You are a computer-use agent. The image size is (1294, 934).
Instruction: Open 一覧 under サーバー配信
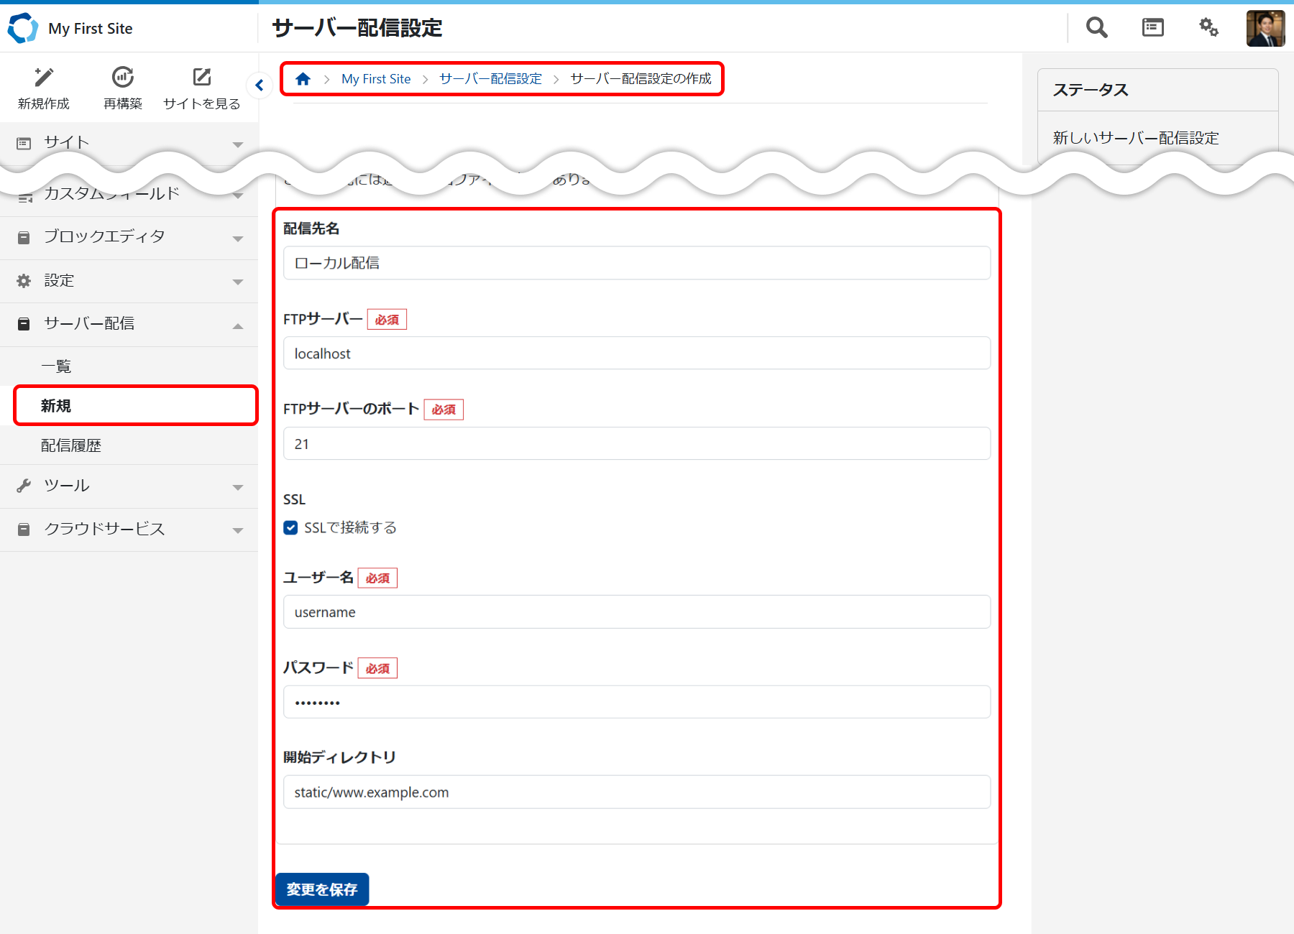(57, 366)
